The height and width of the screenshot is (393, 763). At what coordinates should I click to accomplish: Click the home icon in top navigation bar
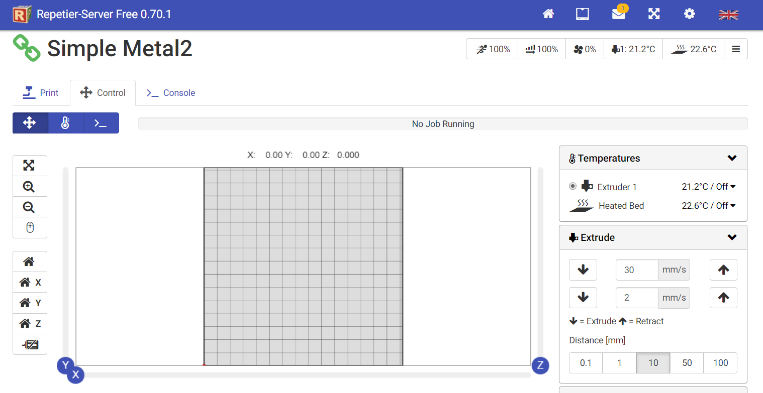[x=548, y=14]
